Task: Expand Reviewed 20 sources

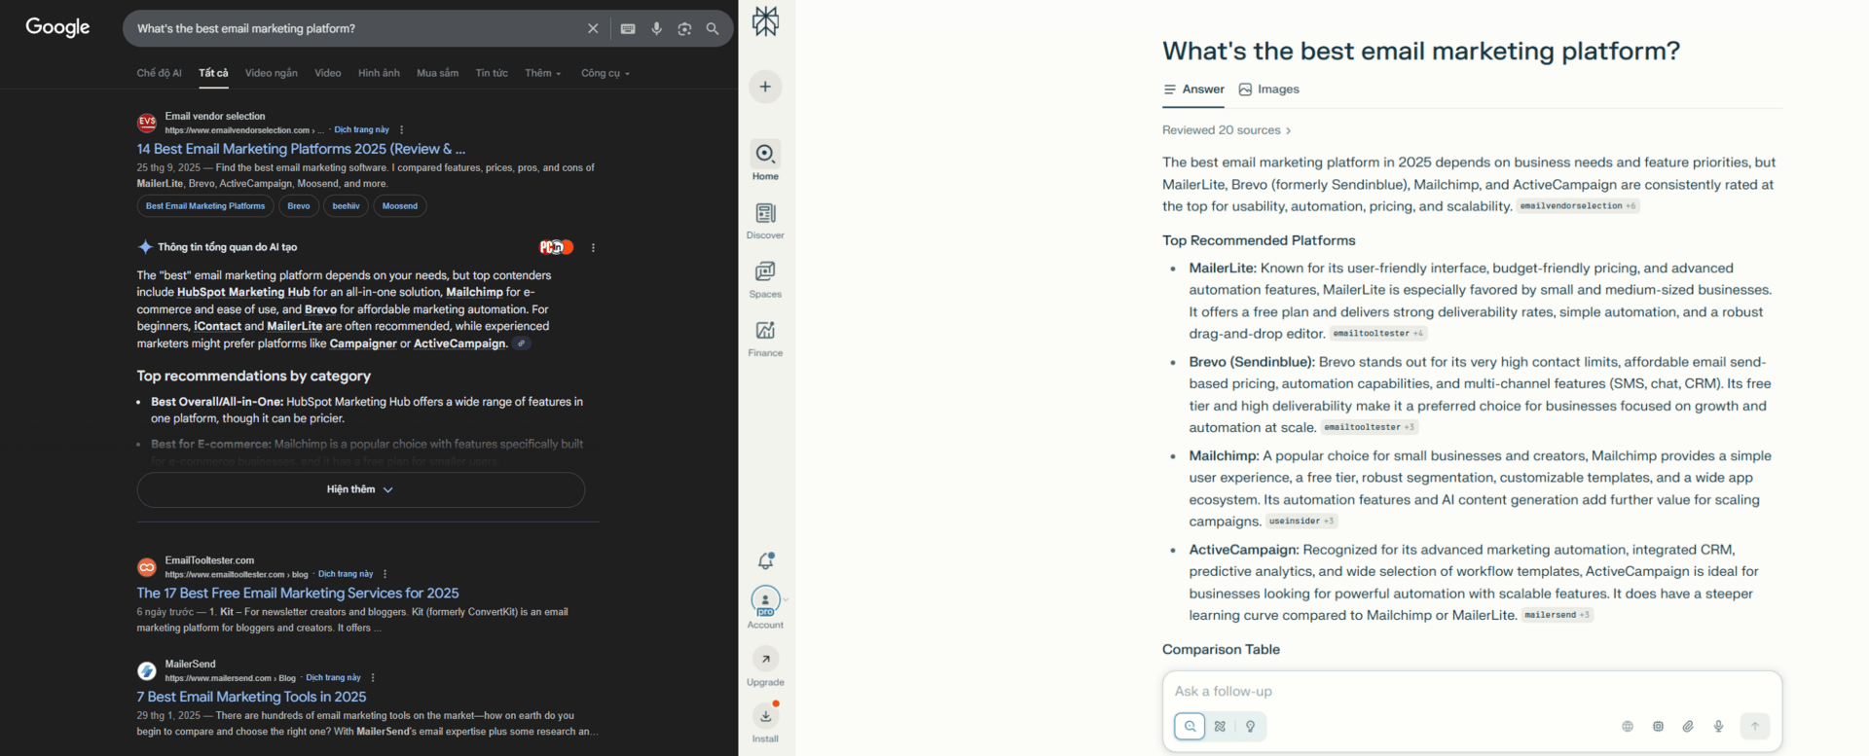Action: pyautogui.click(x=1228, y=130)
